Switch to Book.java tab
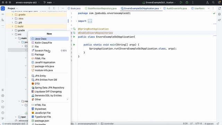Screen dimensions: 222x125 coord(74,8)
